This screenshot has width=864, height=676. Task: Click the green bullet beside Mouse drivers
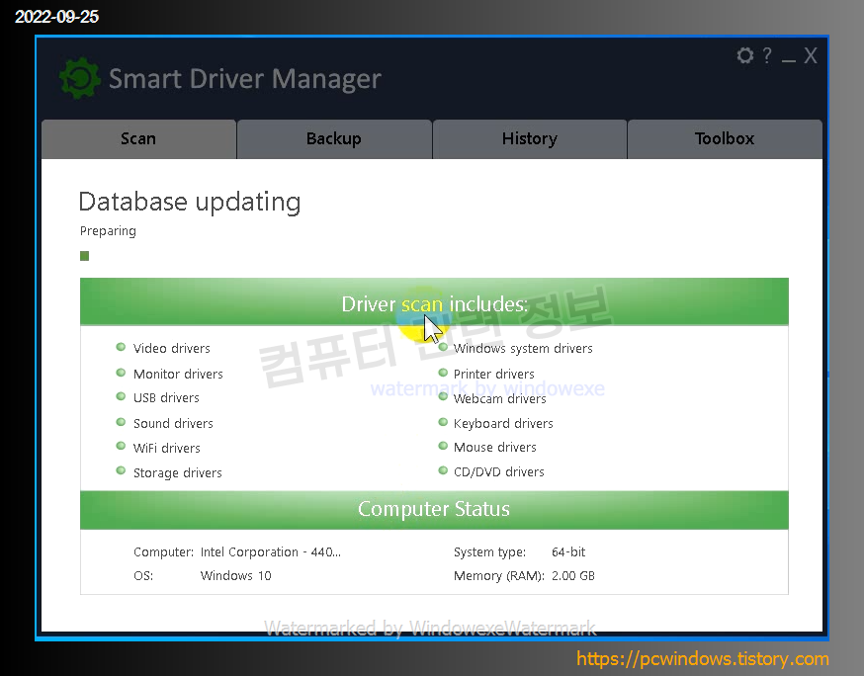click(x=443, y=446)
